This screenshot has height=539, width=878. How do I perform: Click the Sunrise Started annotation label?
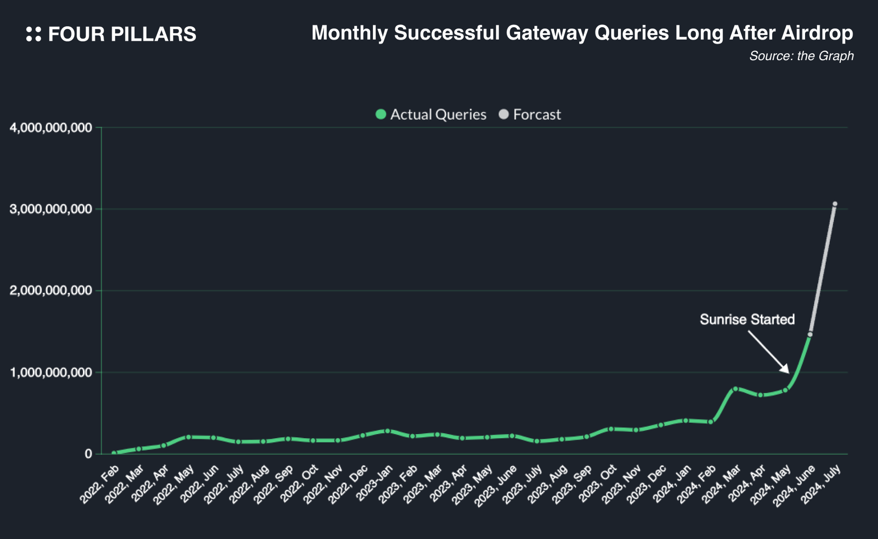point(747,320)
